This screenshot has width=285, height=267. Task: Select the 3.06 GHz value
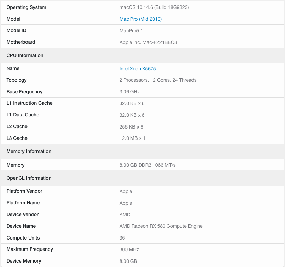[130, 92]
